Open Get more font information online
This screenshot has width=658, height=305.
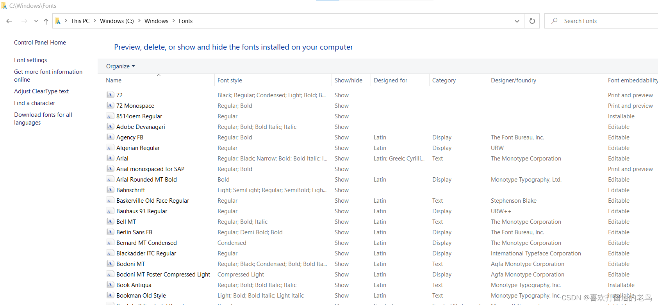click(x=48, y=76)
